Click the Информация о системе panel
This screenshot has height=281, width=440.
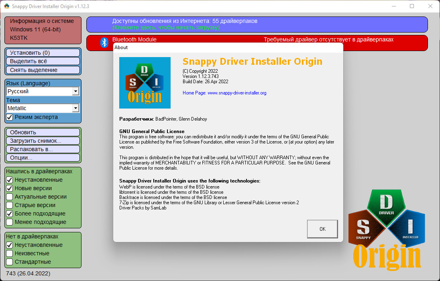43,30
